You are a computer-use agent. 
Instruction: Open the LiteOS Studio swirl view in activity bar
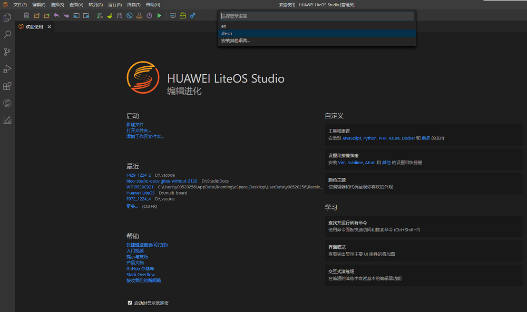[7, 103]
